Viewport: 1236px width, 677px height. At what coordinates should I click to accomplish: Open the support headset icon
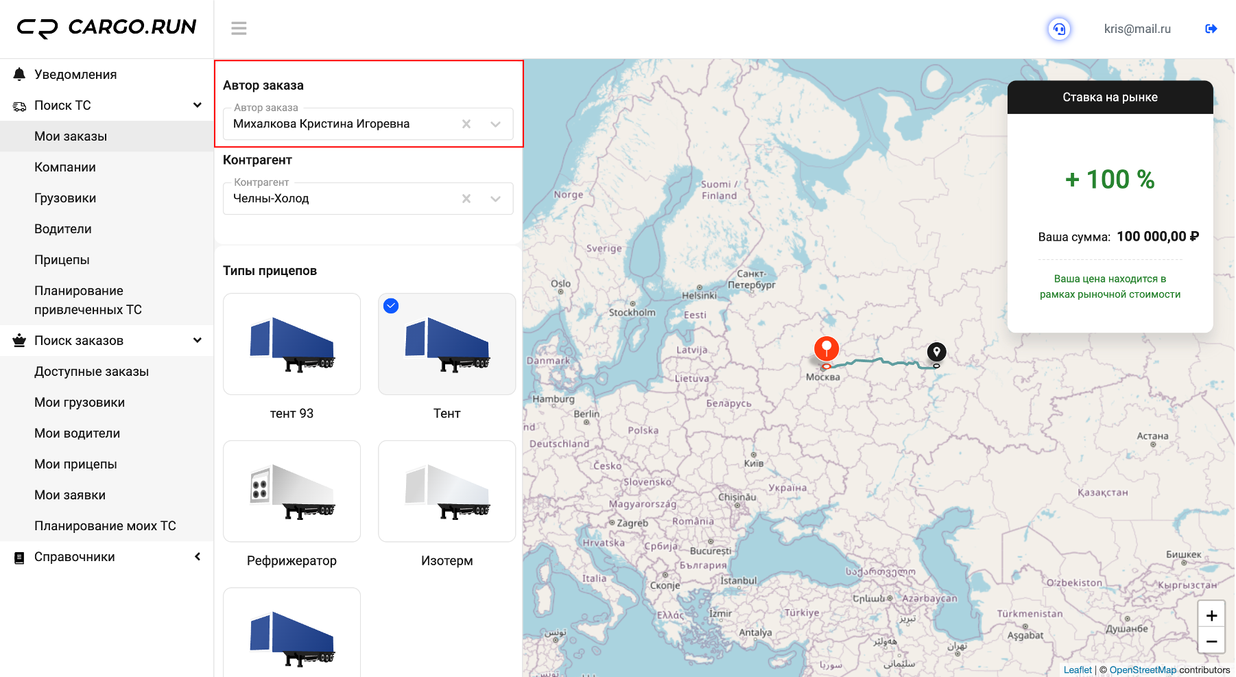pyautogui.click(x=1059, y=29)
